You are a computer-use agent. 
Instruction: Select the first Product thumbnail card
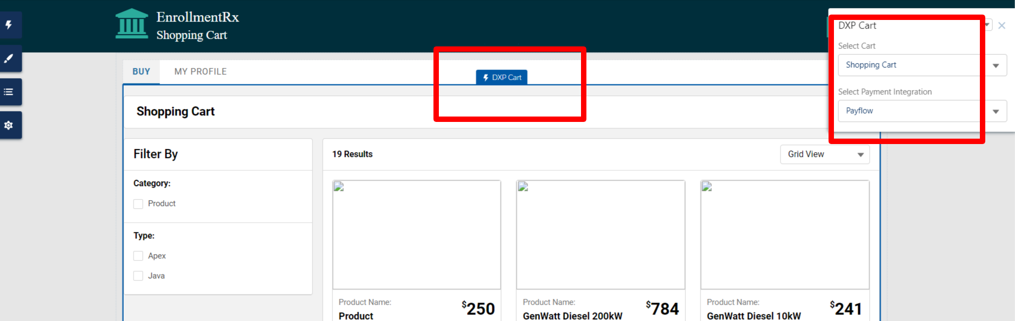(416, 235)
